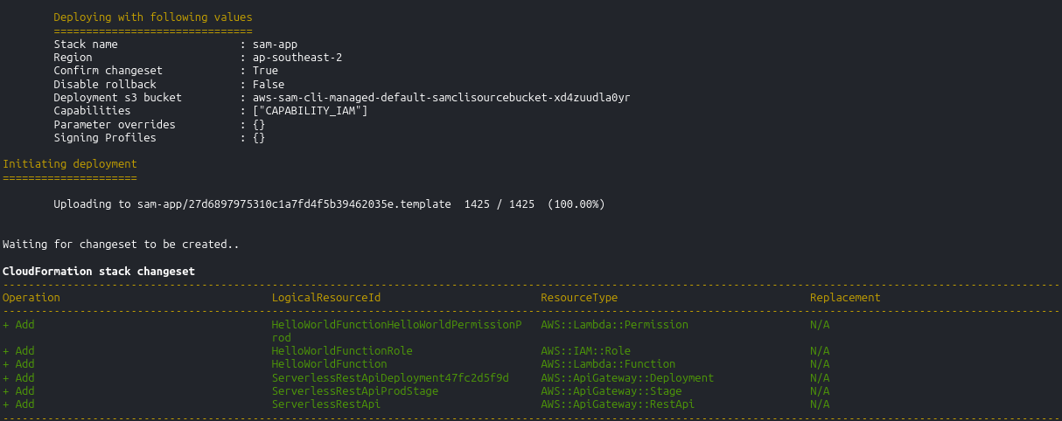
Task: Click the CloudFormation stack changeset title
Action: [99, 272]
